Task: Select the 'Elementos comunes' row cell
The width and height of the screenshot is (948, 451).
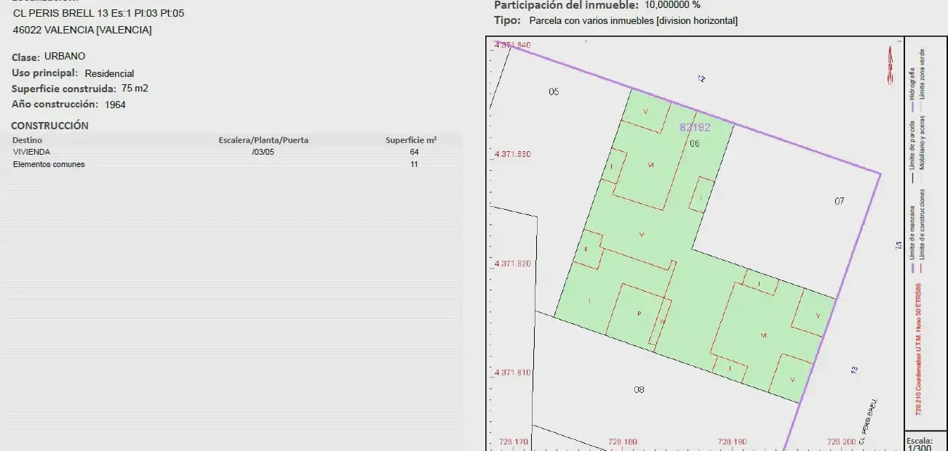Action: point(49,164)
